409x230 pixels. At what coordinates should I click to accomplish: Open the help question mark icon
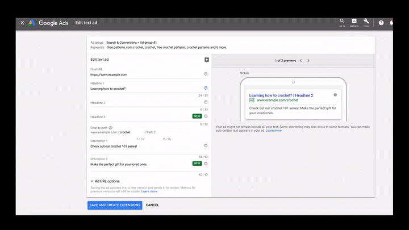point(381,23)
